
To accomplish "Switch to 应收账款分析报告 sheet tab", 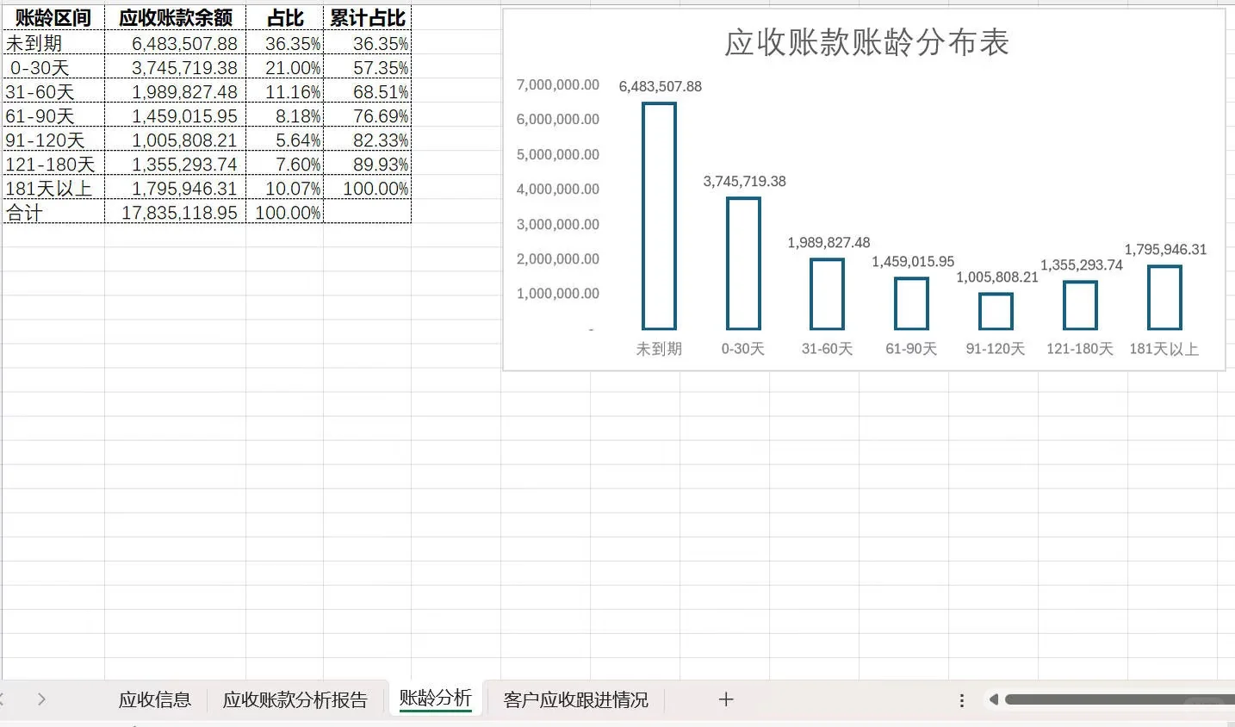I will pos(295,699).
